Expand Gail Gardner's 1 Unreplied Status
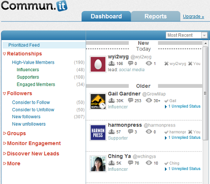Viewport: 210px width, 184px height. tap(182, 106)
